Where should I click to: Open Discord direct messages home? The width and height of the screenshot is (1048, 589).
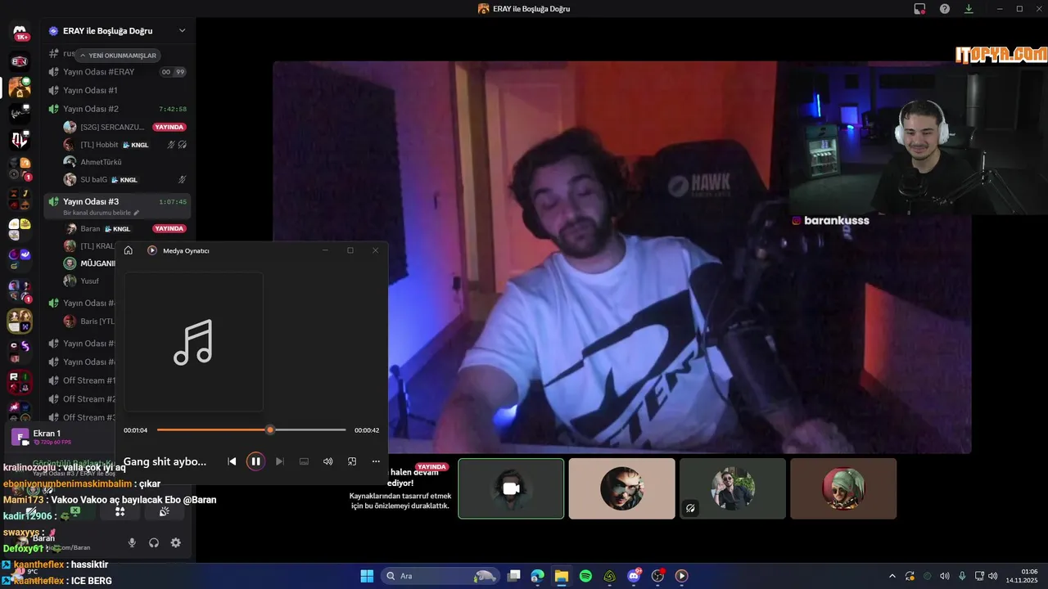tap(20, 33)
